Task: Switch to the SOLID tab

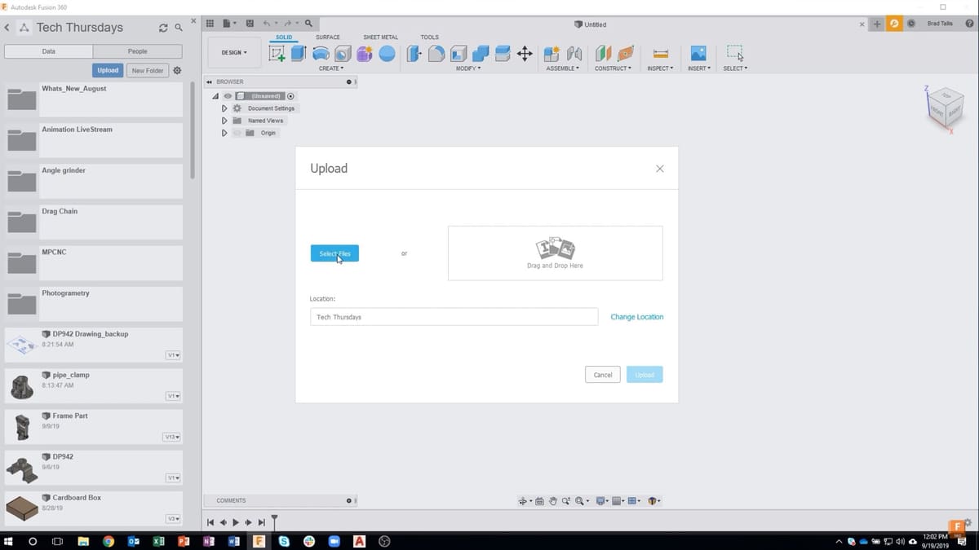Action: tap(284, 37)
